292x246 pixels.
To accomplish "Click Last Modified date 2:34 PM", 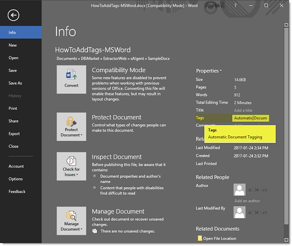I will 251,148.
